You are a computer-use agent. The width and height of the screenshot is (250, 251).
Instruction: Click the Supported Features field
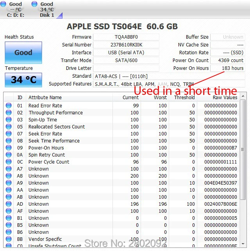[x=169, y=84]
